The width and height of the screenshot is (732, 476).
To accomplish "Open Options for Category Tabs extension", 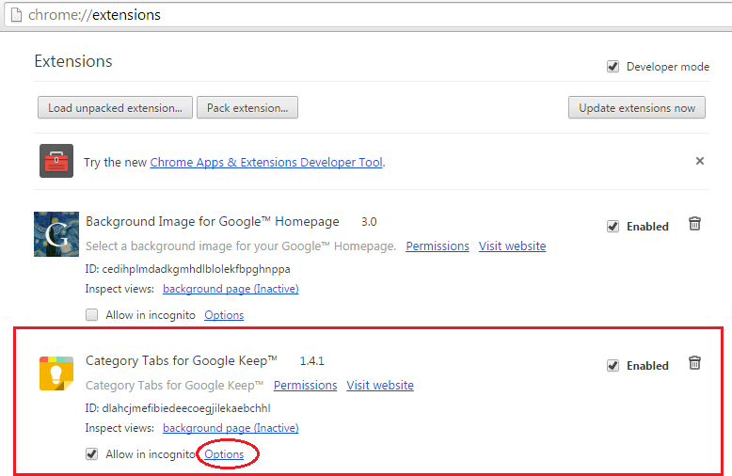I will coord(224,454).
